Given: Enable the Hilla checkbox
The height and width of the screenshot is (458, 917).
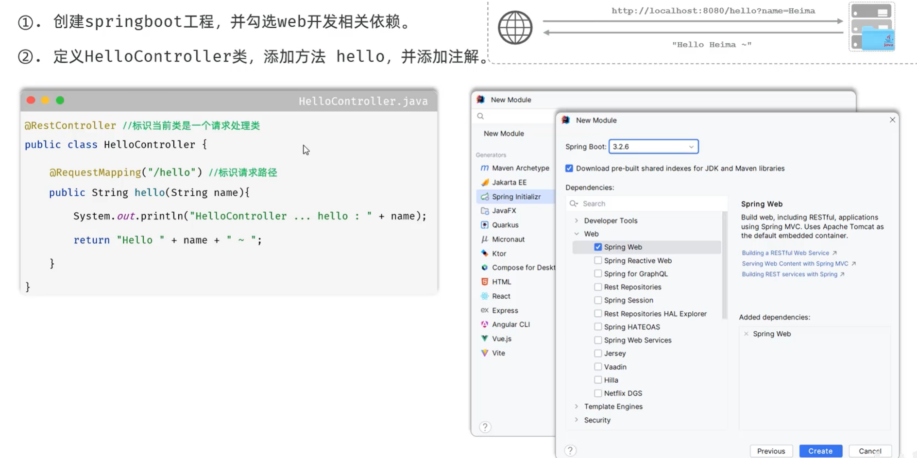Looking at the screenshot, I should pos(598,380).
